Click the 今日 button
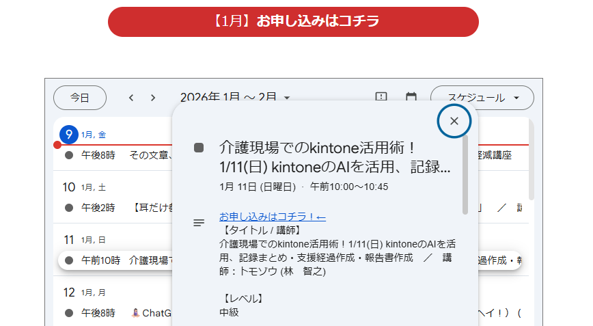The height and width of the screenshot is (326, 593). click(x=80, y=98)
